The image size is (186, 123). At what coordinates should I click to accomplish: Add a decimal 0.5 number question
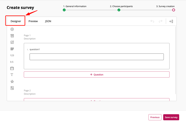(x=12, y=62)
